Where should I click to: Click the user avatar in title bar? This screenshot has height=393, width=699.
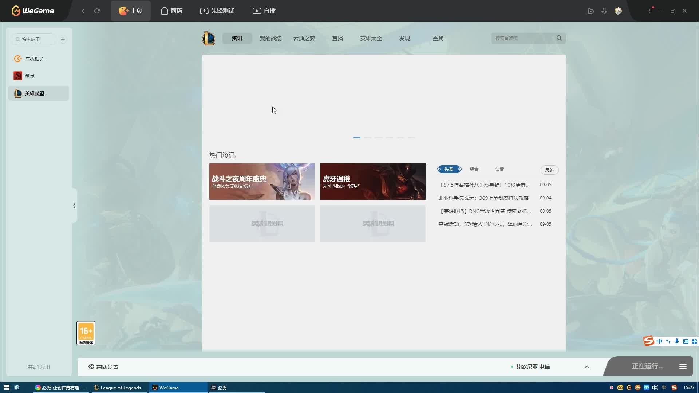pos(618,11)
